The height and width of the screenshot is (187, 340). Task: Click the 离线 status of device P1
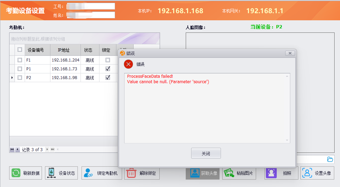pos(90,69)
